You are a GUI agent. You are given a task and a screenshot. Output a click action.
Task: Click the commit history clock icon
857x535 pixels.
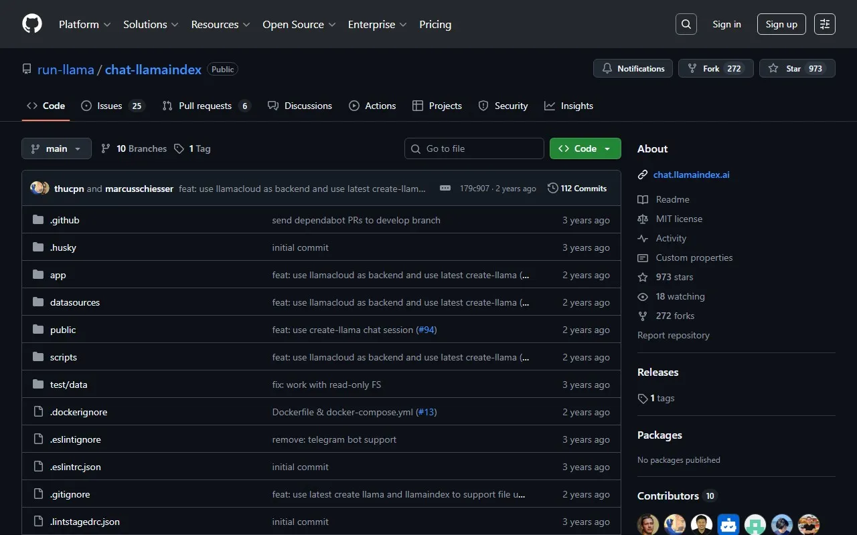(552, 188)
